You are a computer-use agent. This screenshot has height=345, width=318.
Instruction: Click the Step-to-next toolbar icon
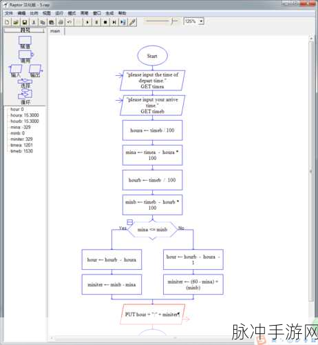click(114, 22)
